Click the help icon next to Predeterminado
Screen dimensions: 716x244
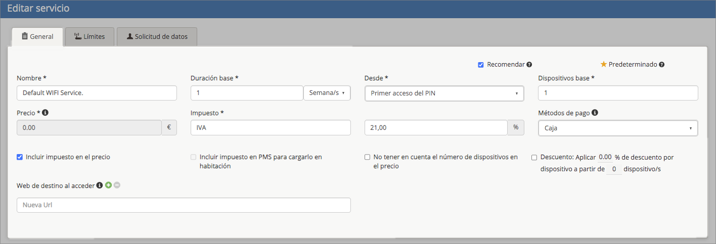point(662,65)
